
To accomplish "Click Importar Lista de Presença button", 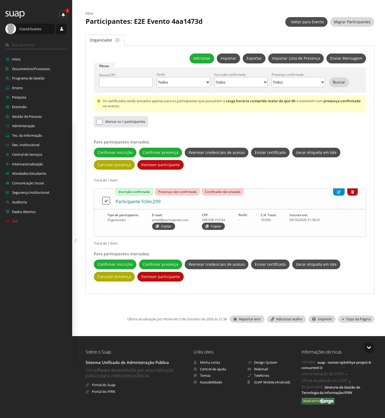I will click(x=296, y=58).
